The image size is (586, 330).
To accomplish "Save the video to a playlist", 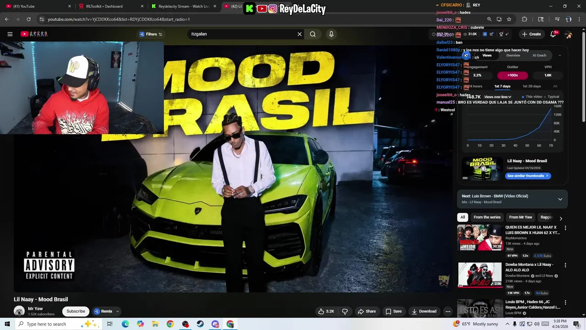I will [394, 311].
